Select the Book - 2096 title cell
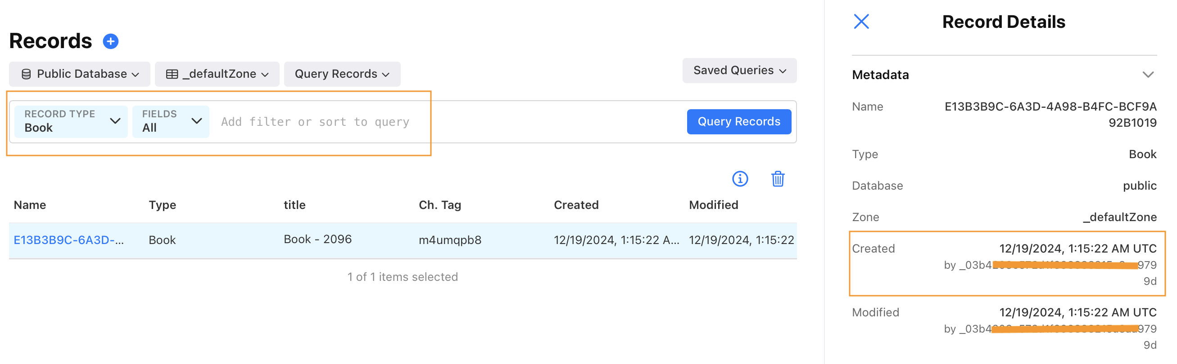Screen dimensions: 1177x364 coord(317,240)
